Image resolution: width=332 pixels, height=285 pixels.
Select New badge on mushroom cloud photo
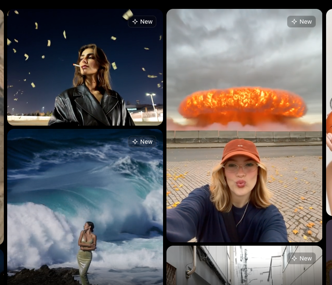(302, 22)
